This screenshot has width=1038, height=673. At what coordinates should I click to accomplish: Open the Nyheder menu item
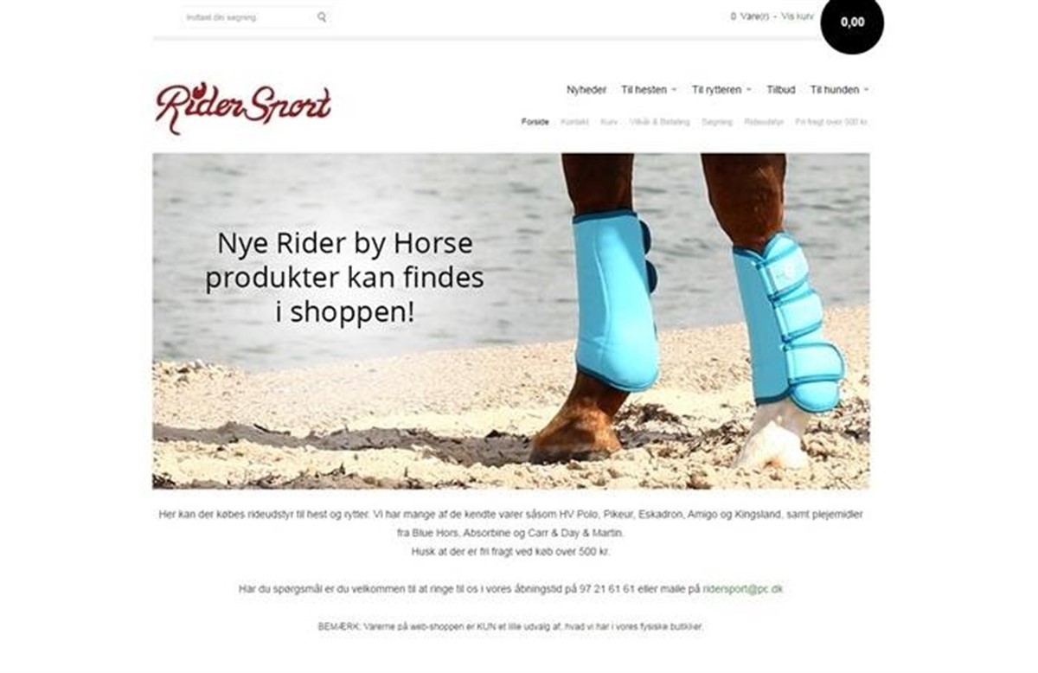coord(586,90)
